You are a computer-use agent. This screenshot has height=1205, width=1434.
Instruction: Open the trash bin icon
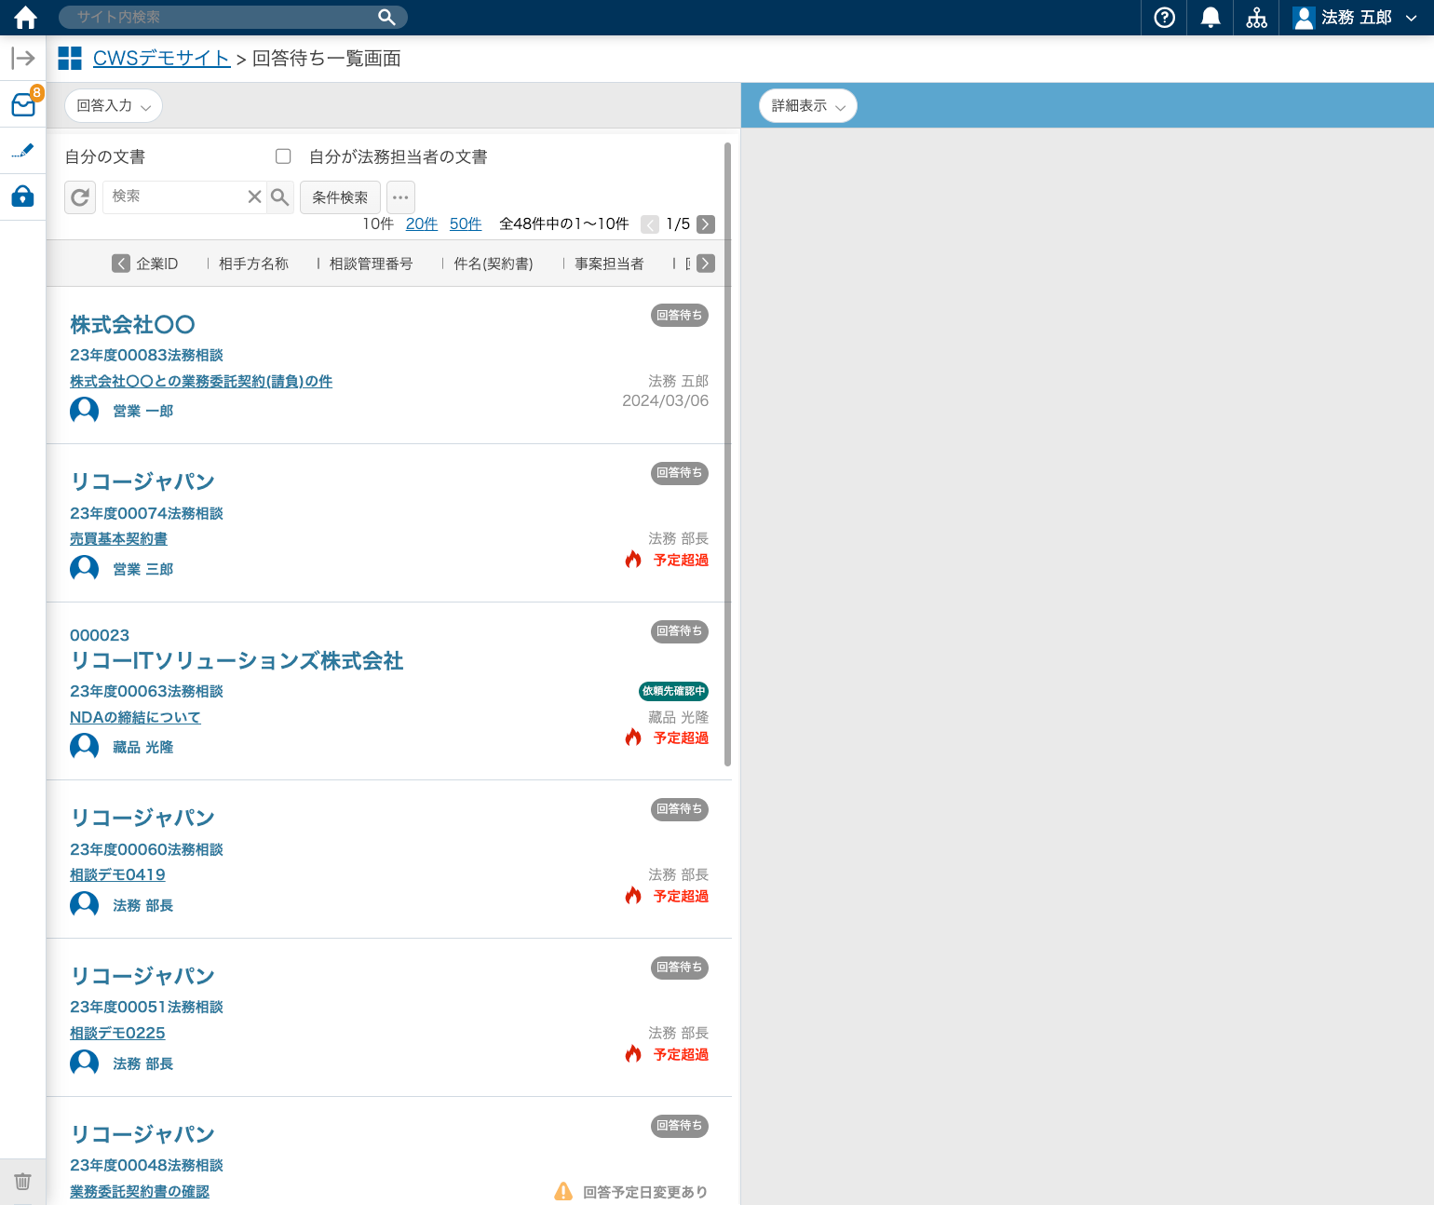point(23,1182)
